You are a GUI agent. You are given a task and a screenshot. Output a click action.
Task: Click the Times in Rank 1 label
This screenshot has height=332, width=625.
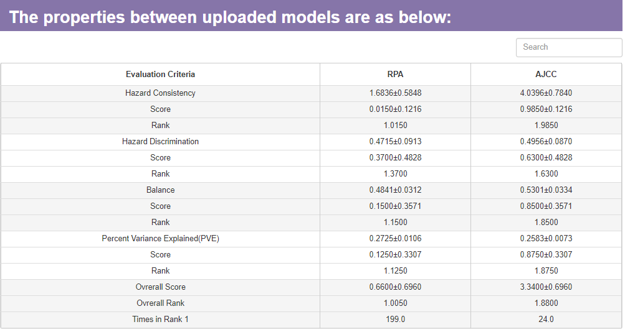click(x=160, y=320)
